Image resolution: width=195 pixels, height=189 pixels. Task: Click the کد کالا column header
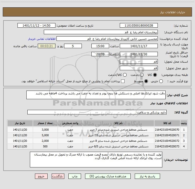(167, 123)
